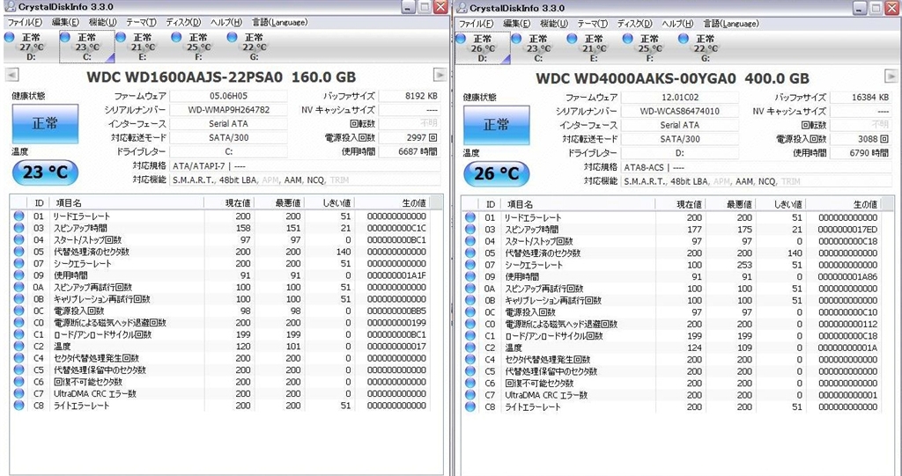Go to previous disk in left window
902x476 pixels.
[11, 75]
